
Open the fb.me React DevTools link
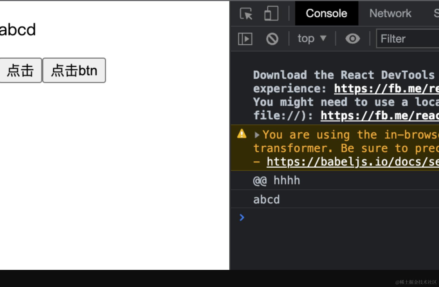[x=386, y=89]
